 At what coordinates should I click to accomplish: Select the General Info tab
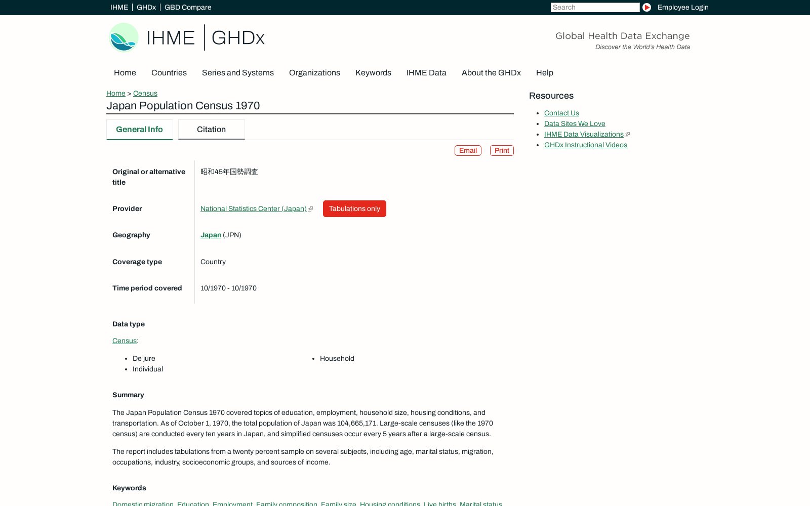(x=140, y=130)
